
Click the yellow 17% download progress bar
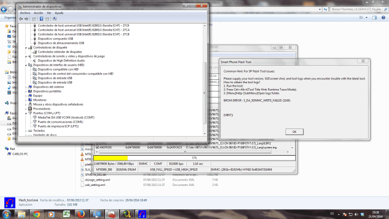click(x=111, y=158)
